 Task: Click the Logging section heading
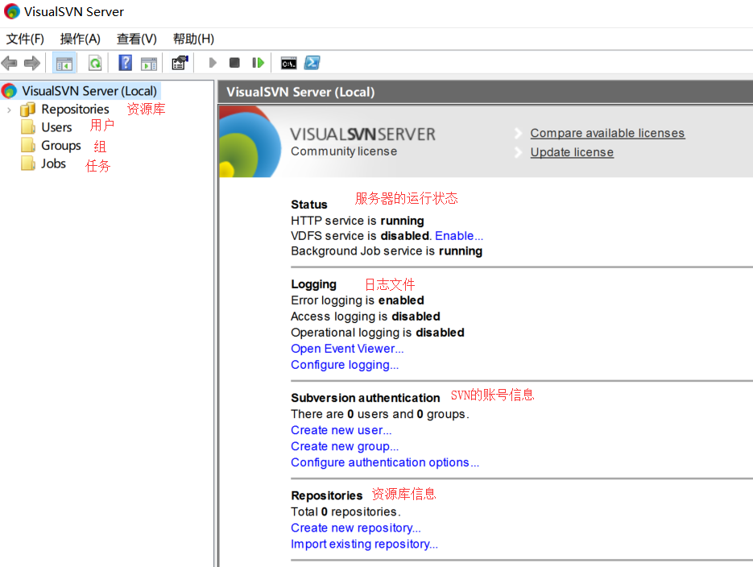tap(313, 284)
